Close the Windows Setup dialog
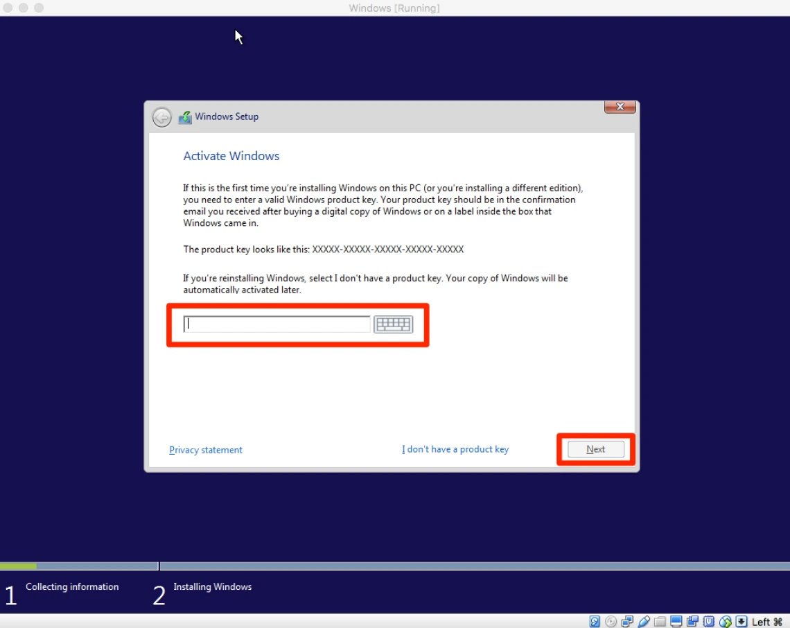This screenshot has width=790, height=628. tap(620, 107)
